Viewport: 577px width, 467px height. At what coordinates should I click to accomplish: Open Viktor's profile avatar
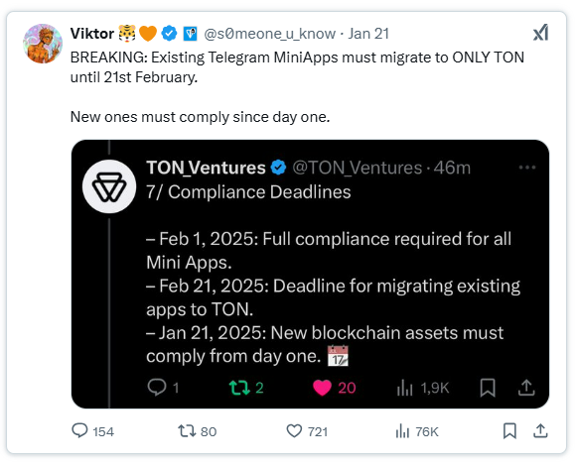pos(43,44)
